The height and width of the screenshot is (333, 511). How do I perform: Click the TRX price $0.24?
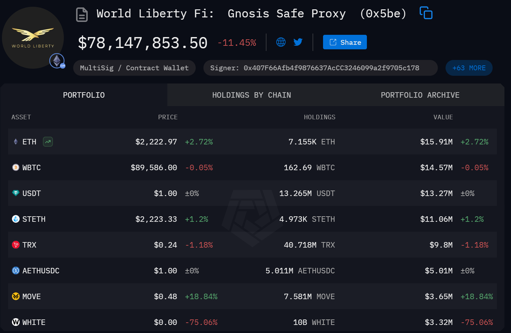point(165,245)
